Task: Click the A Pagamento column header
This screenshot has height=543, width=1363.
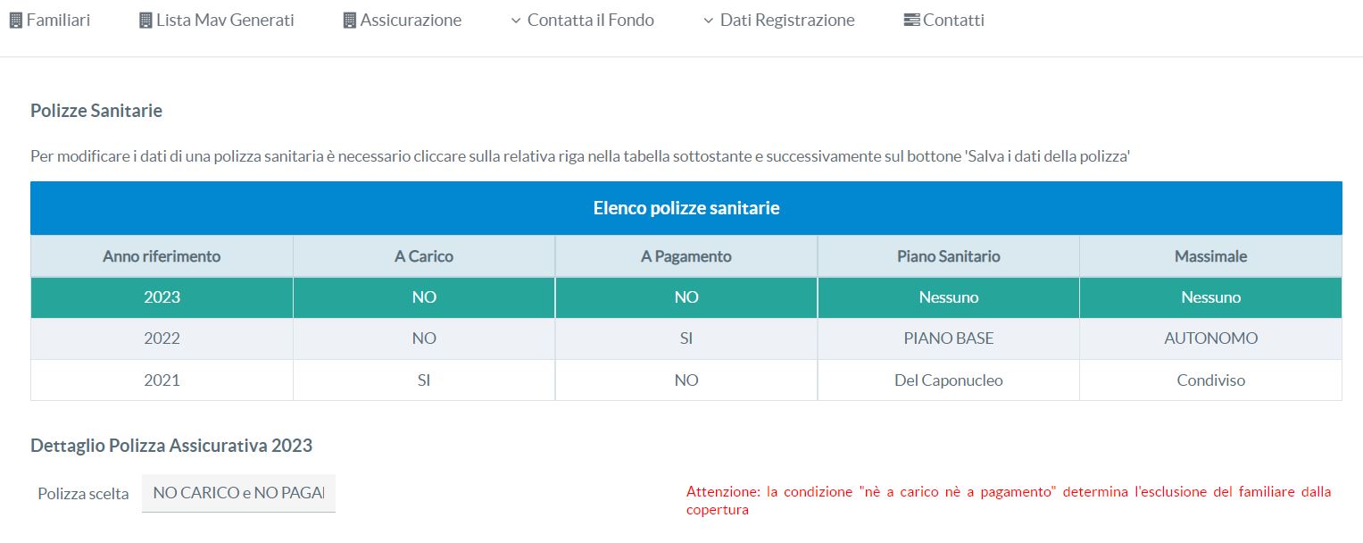Action: [686, 256]
